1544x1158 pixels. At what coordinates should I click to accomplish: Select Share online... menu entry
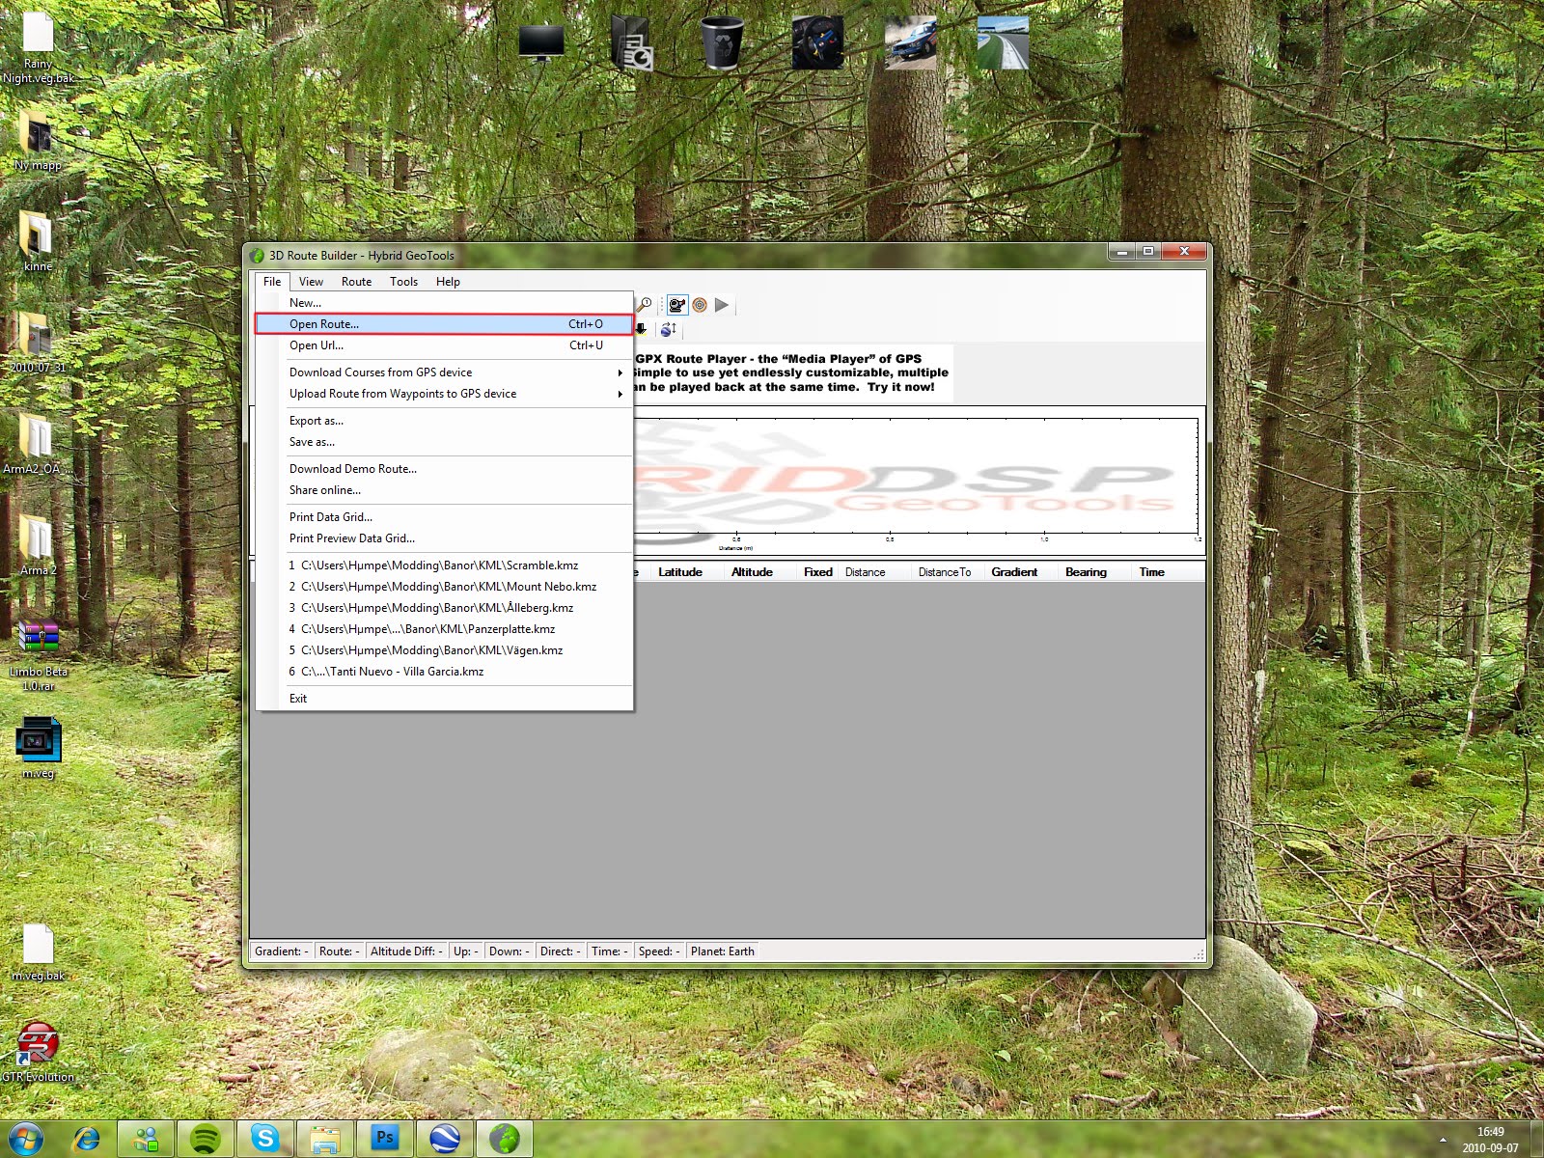pyautogui.click(x=444, y=490)
